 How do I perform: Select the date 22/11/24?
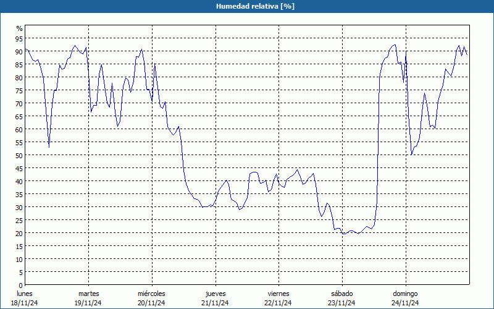tap(278, 303)
